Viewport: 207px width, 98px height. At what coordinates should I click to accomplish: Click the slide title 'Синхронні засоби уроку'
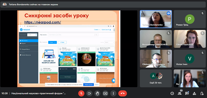pyautogui.click(x=56, y=16)
